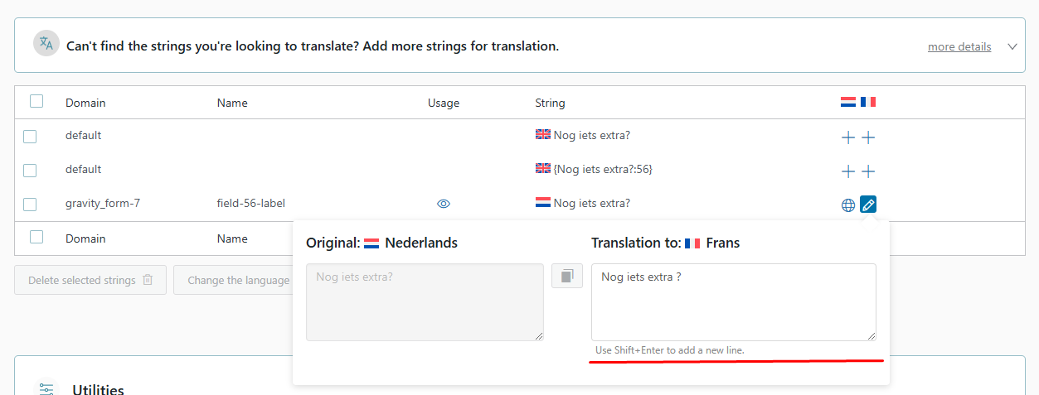1039x395 pixels.
Task: Click the Utilities section sliders icon
Action: [46, 388]
